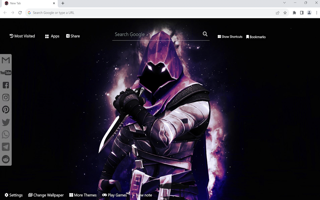Open Chrome's three-dot menu
Image resolution: width=320 pixels, height=200 pixels.
coord(316,13)
